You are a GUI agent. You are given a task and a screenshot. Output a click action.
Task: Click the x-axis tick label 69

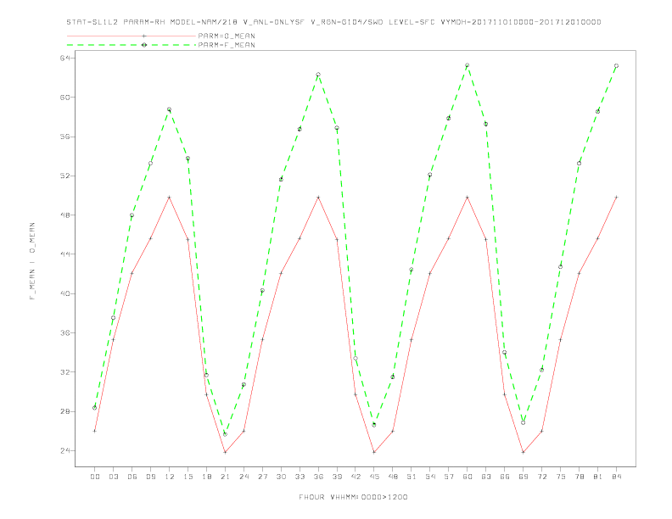[524, 477]
